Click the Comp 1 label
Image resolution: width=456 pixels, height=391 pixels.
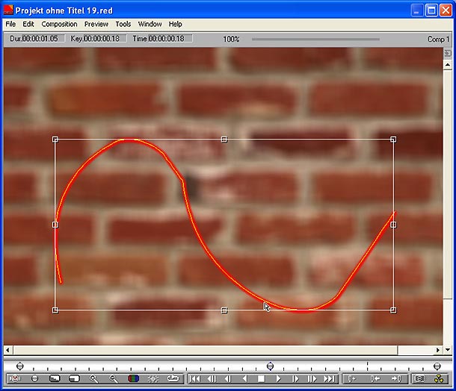[x=438, y=39]
